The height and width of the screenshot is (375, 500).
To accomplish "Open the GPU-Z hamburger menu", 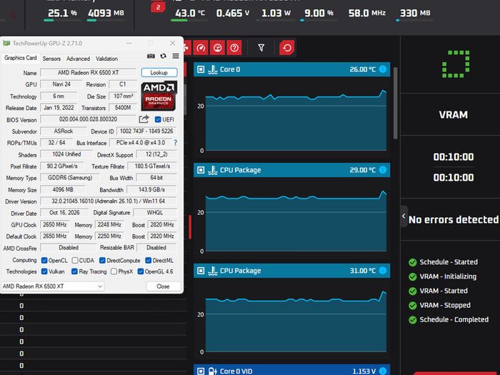I will 176,56.
